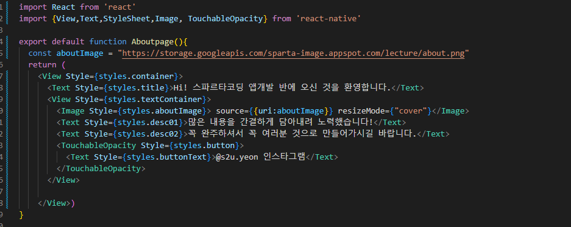Open the storage.googleapis.com about.png URL link

point(293,53)
